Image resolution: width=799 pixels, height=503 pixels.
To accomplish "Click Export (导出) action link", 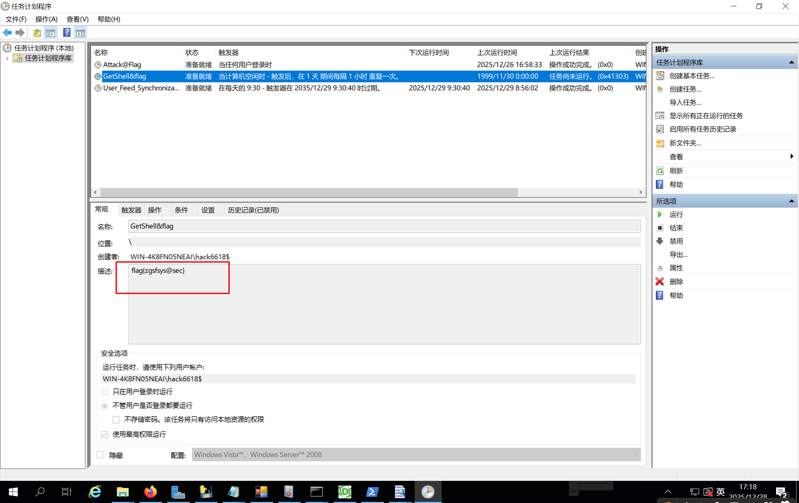I will pos(678,254).
